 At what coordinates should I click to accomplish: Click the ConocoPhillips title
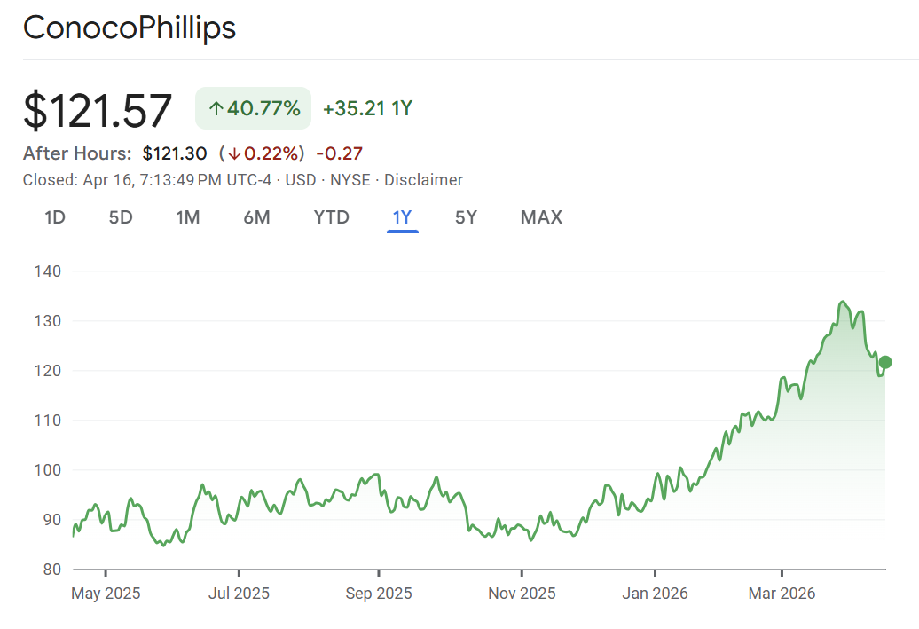pos(130,28)
